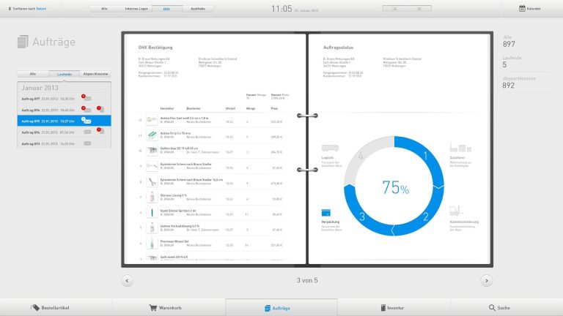The width and height of the screenshot is (563, 316).
Task: Click envelope icon on selected Auftrag 895
Action: pos(86,121)
